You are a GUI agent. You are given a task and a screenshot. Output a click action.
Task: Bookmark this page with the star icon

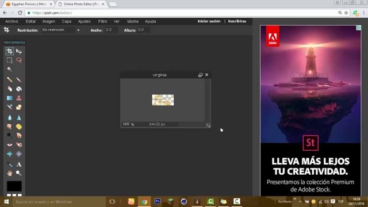pyautogui.click(x=346, y=13)
